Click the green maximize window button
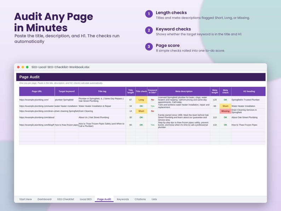281x211 pixels. point(27,67)
